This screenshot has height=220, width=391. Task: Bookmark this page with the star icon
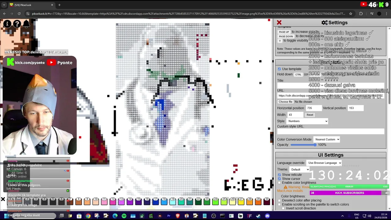pyautogui.click(x=351, y=13)
